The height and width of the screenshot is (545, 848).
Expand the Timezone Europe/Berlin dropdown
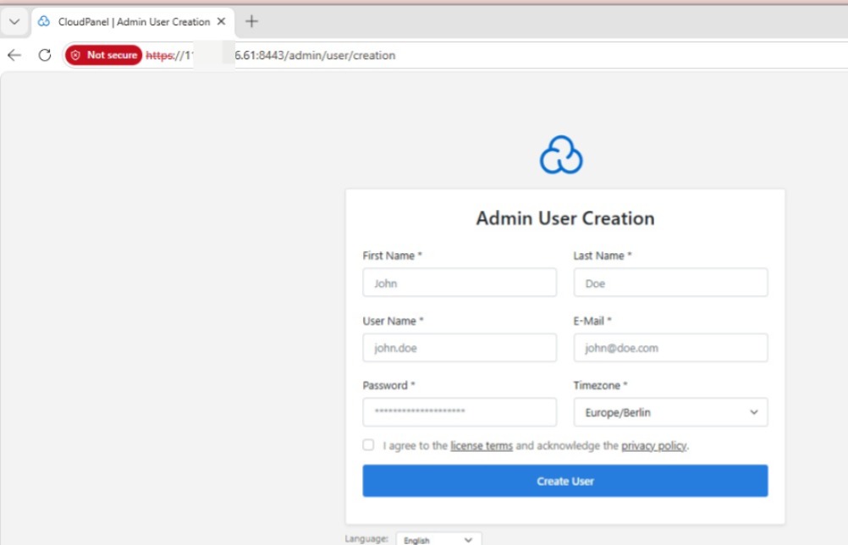[670, 413]
